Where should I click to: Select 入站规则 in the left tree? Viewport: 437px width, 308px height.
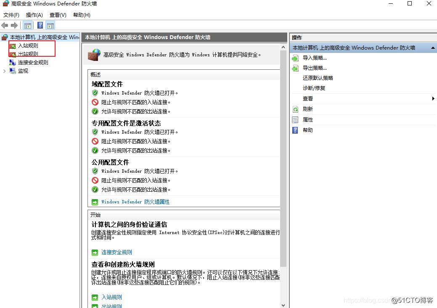tap(28, 46)
